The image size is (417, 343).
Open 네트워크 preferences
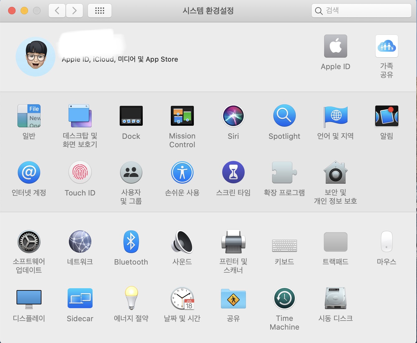(80, 242)
